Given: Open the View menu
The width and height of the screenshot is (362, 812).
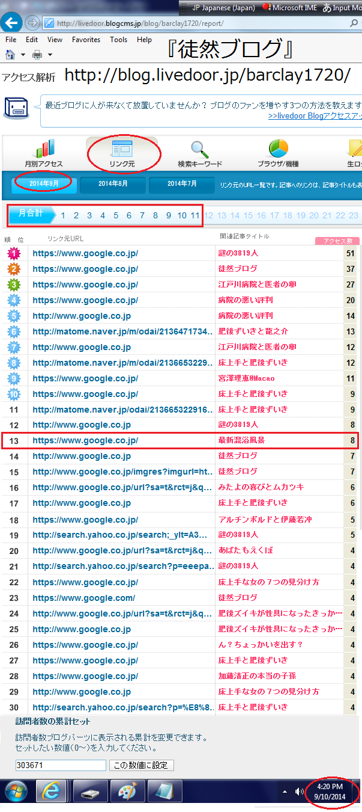Looking at the screenshot, I should 55,40.
